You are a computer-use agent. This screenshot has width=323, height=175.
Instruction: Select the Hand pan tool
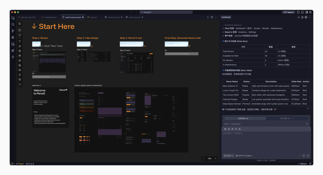click(x=20, y=56)
